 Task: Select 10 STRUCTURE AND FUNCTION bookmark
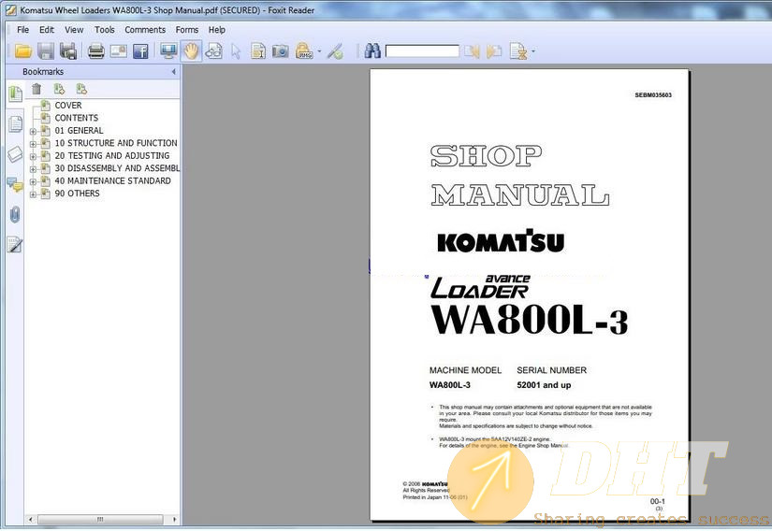pos(116,143)
